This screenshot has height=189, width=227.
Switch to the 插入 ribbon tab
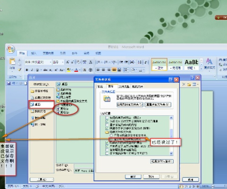pyautogui.click(x=34, y=53)
